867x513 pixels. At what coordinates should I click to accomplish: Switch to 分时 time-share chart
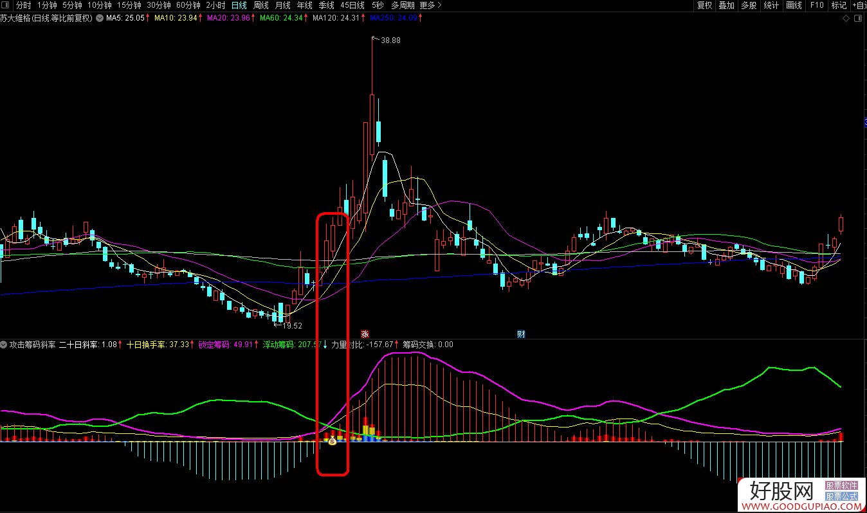pos(24,5)
